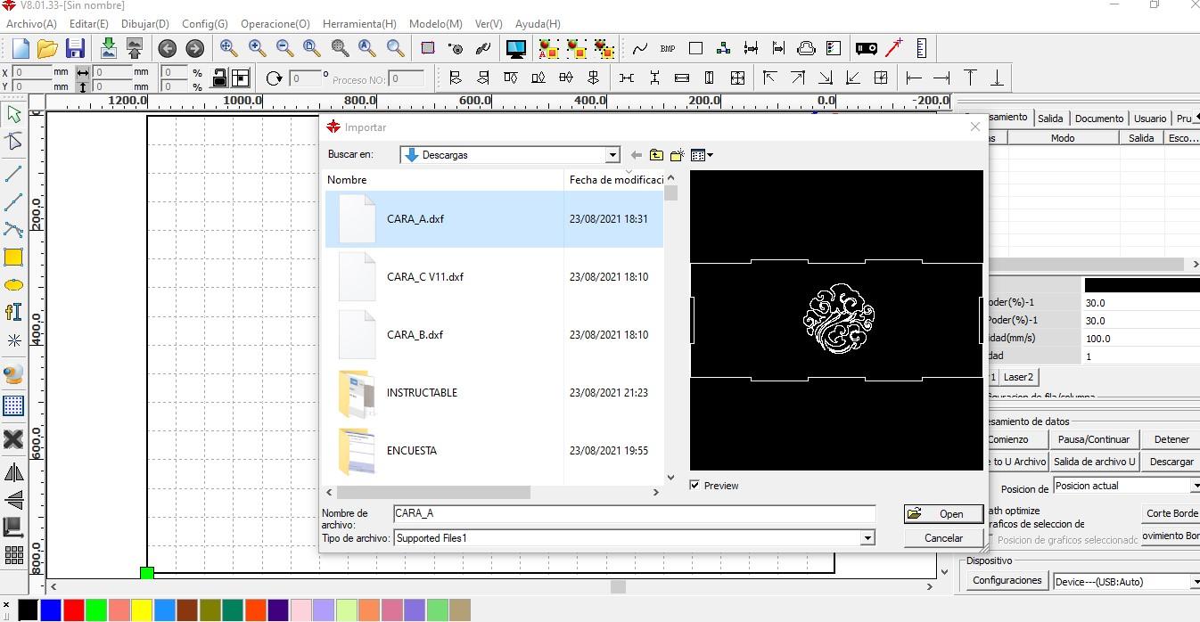The image size is (1200, 622).
Task: Open the Editar(E) menu
Action: coord(88,24)
